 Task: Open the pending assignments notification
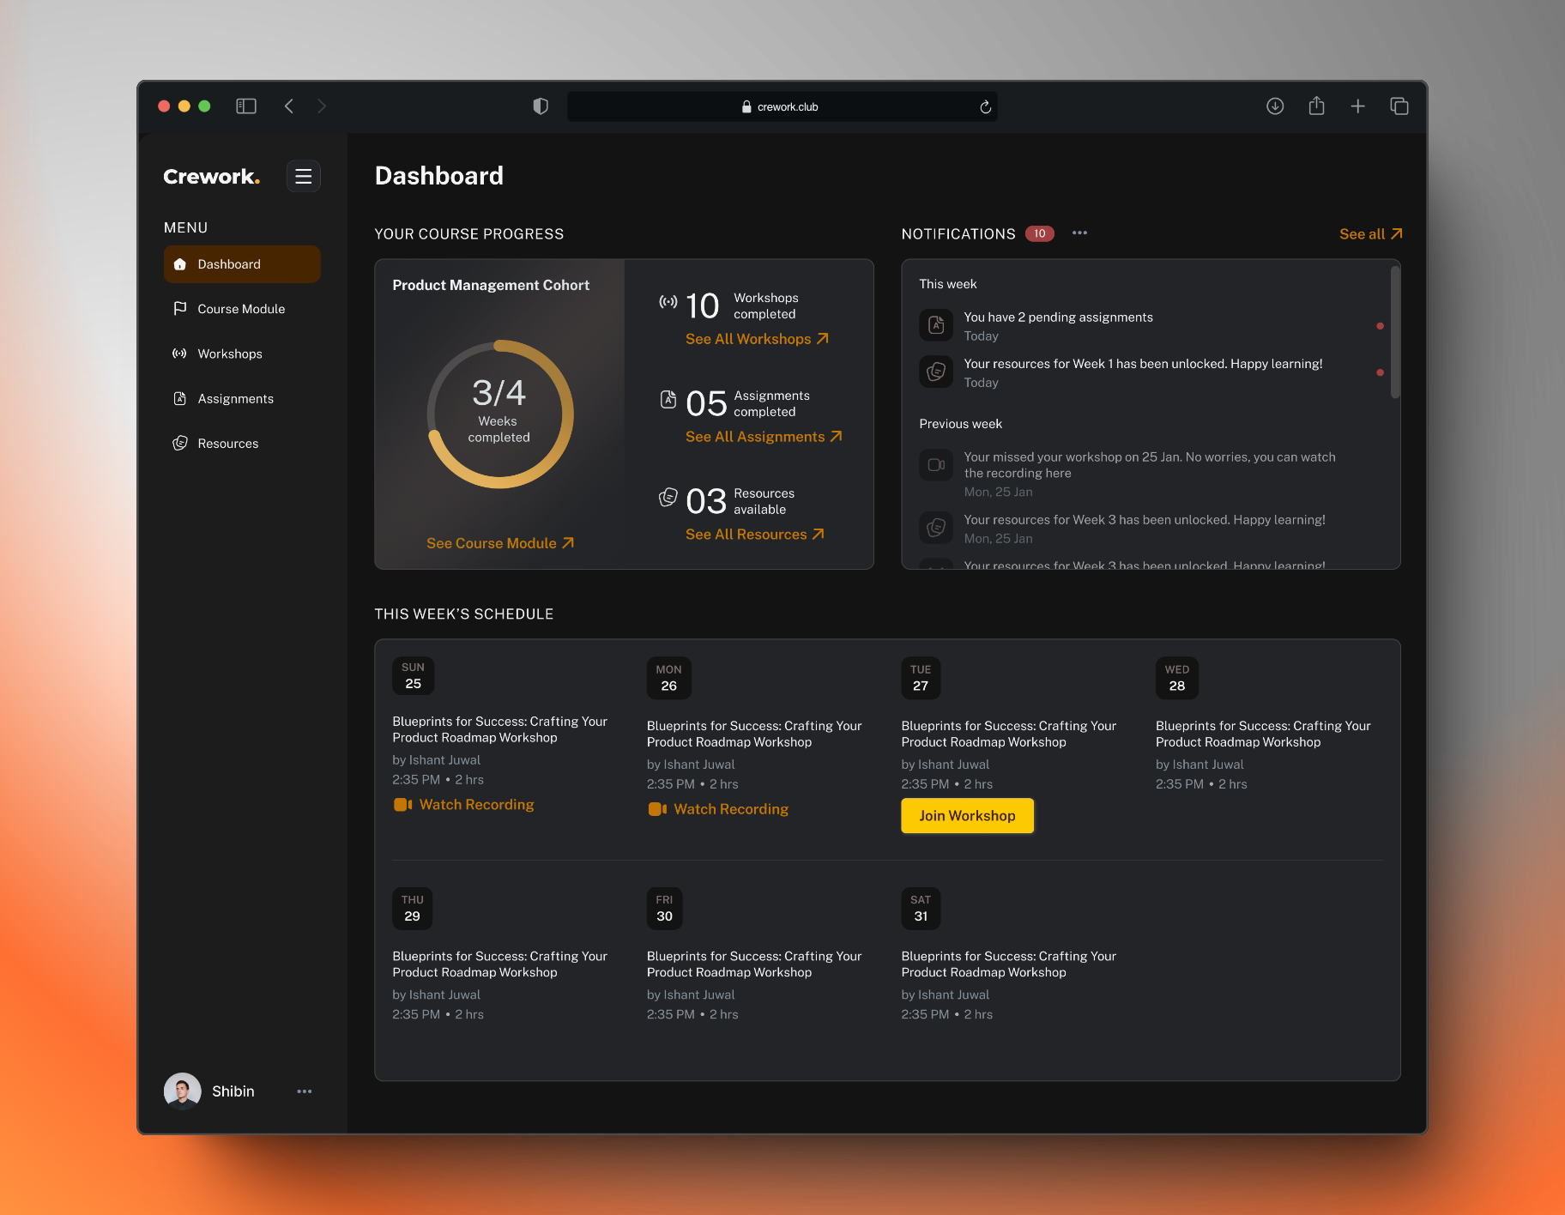point(1151,326)
